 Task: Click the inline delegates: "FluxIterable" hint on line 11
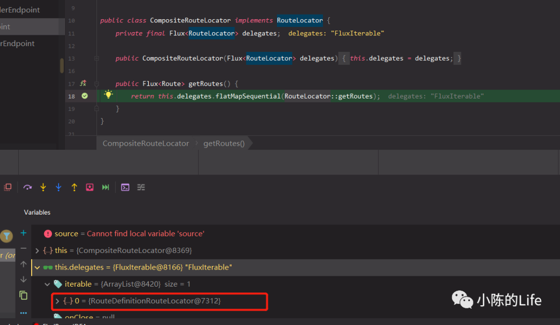[x=336, y=33]
